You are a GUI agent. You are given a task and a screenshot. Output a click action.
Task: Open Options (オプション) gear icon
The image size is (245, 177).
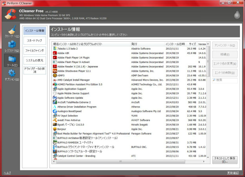tap(12, 73)
